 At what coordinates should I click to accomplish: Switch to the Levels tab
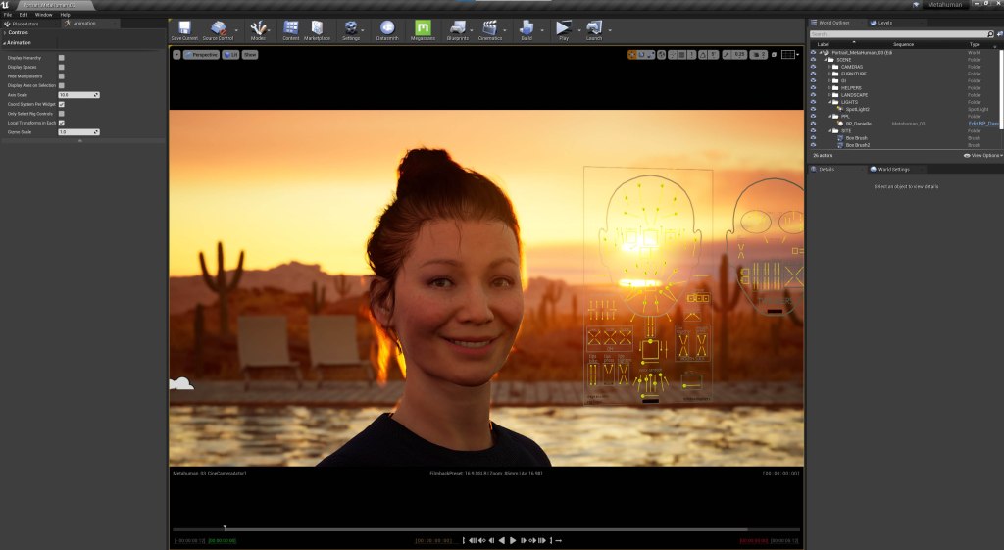pyautogui.click(x=883, y=22)
